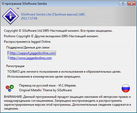Image resolution: width=137 pixels, height=113 pixels.
Task: Click the SiSoftware Sandra diamond logo
Action: [x=10, y=16]
